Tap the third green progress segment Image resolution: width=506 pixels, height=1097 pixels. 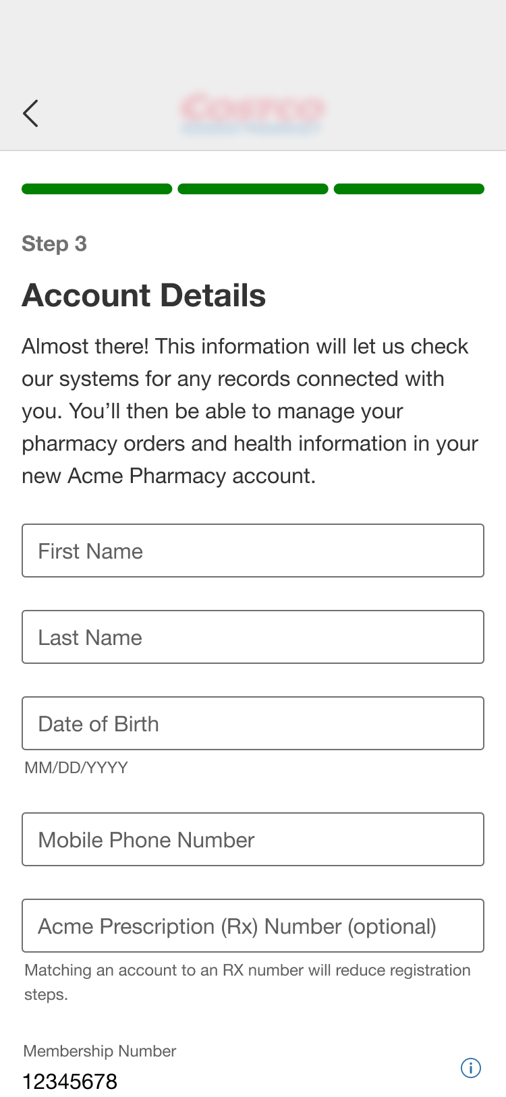409,189
